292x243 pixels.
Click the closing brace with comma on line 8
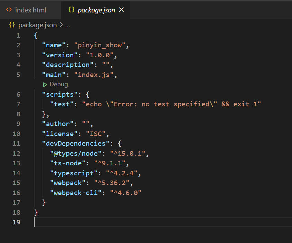46,114
